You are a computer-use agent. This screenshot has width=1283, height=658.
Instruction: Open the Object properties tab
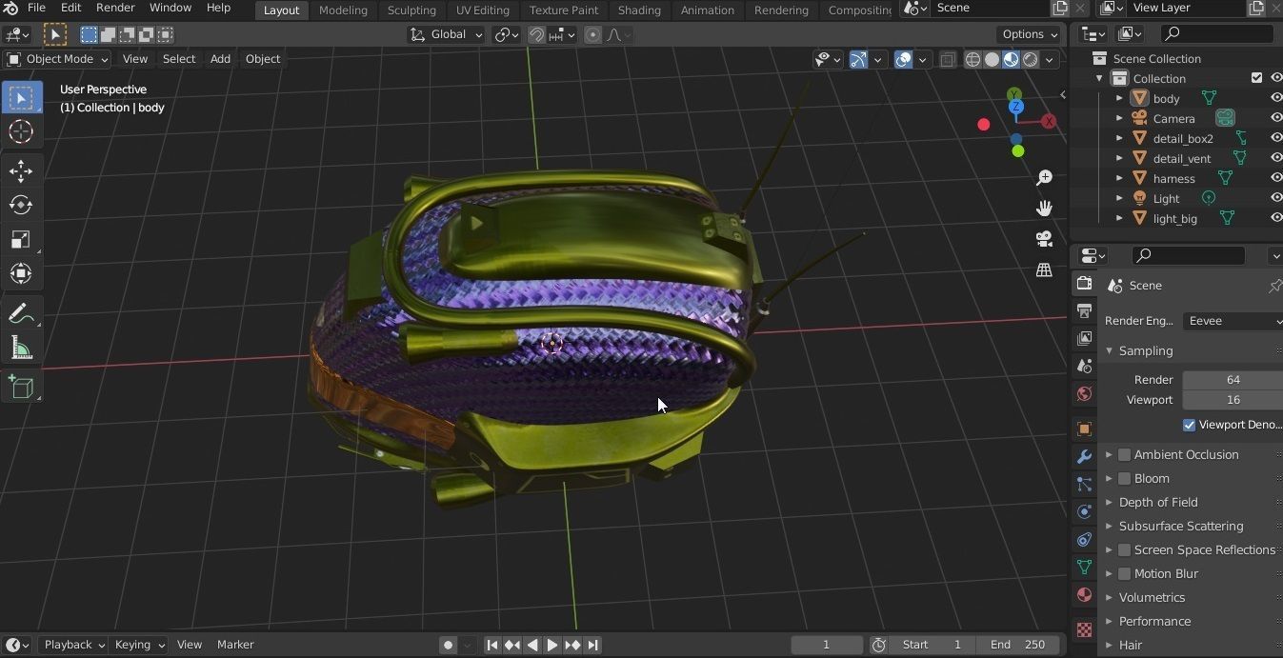click(x=1084, y=429)
